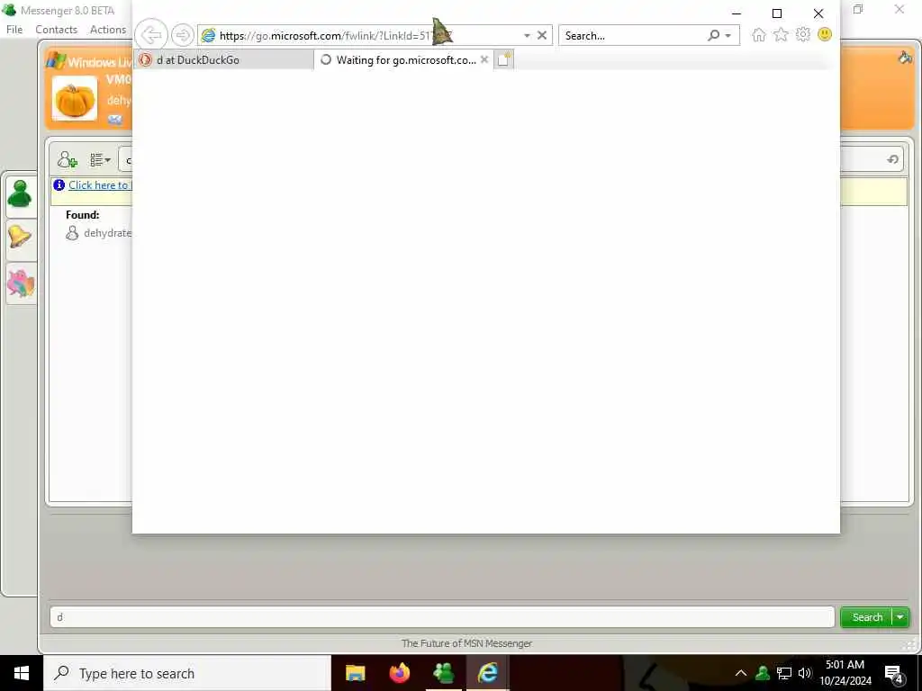This screenshot has height=691, width=922.
Task: Click the pumpkin display picture in Messenger
Action: coord(75,98)
